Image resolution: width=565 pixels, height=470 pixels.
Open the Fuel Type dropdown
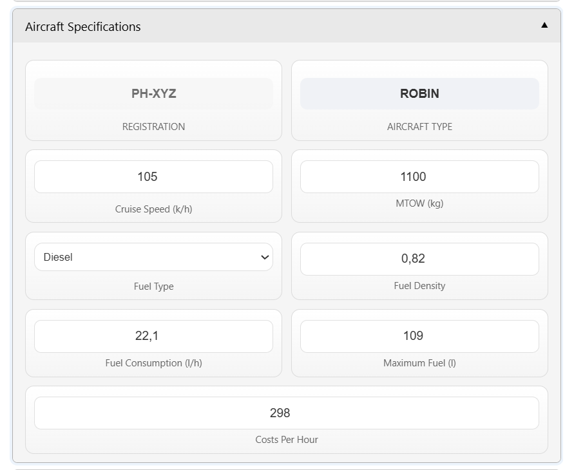point(153,257)
